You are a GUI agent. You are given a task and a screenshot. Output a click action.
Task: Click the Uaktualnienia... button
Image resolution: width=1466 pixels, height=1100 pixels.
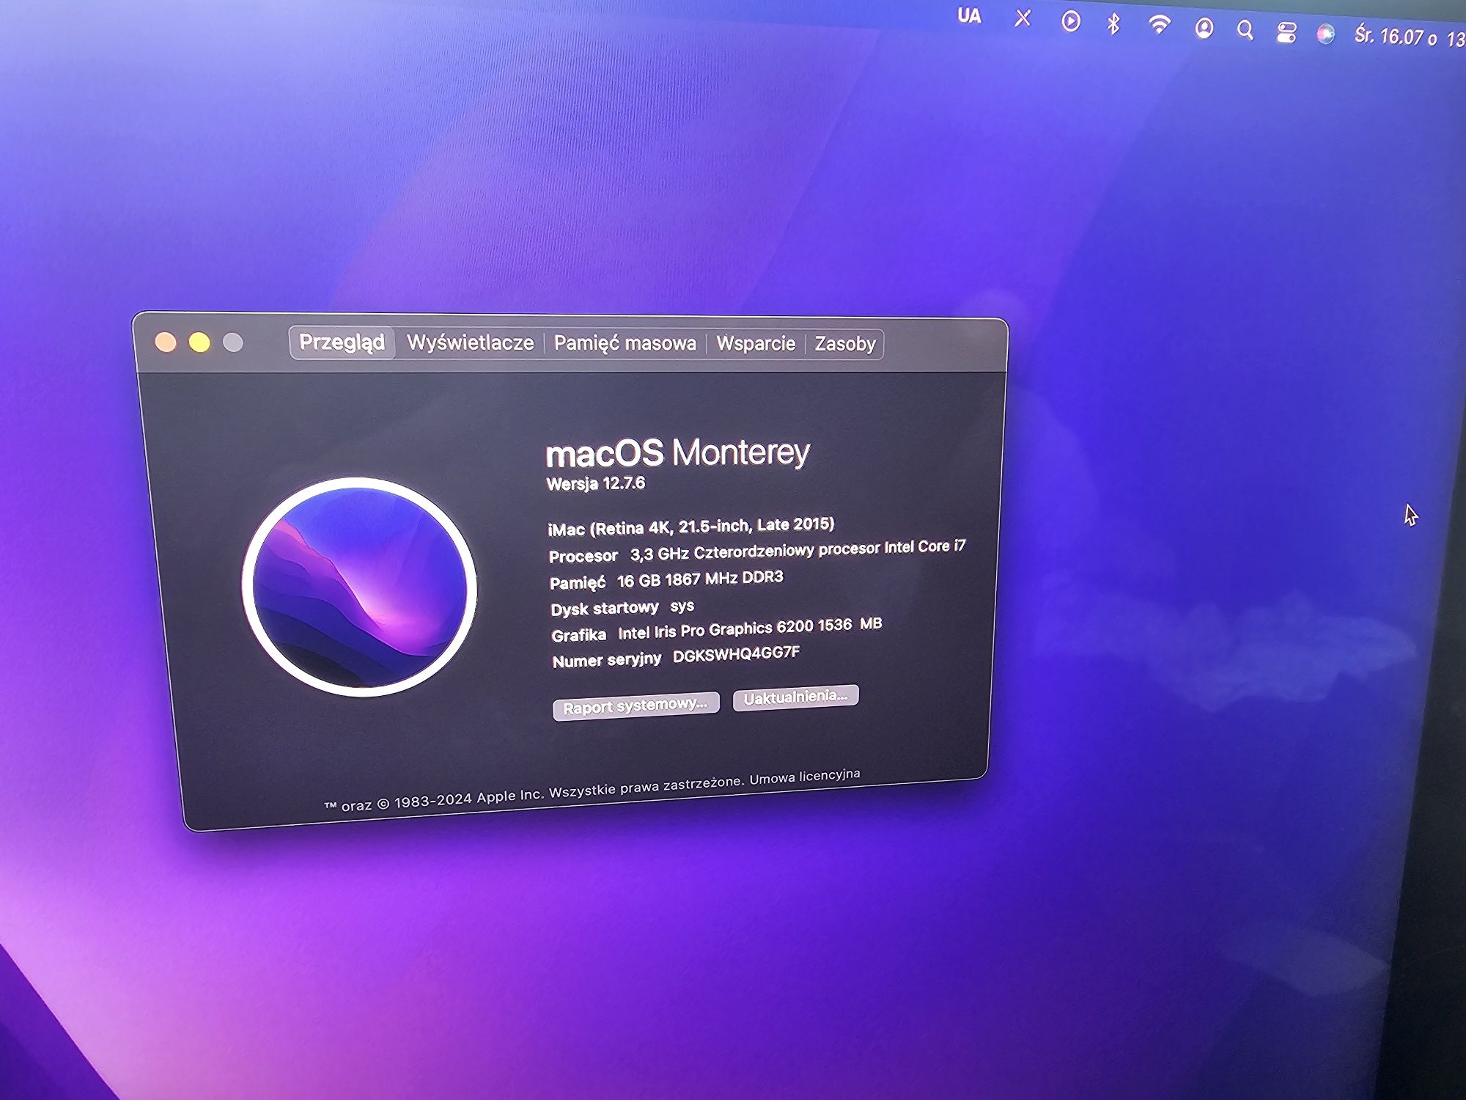tap(795, 697)
